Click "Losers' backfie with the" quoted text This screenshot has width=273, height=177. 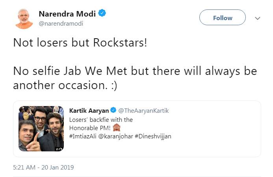pyautogui.click(x=101, y=119)
